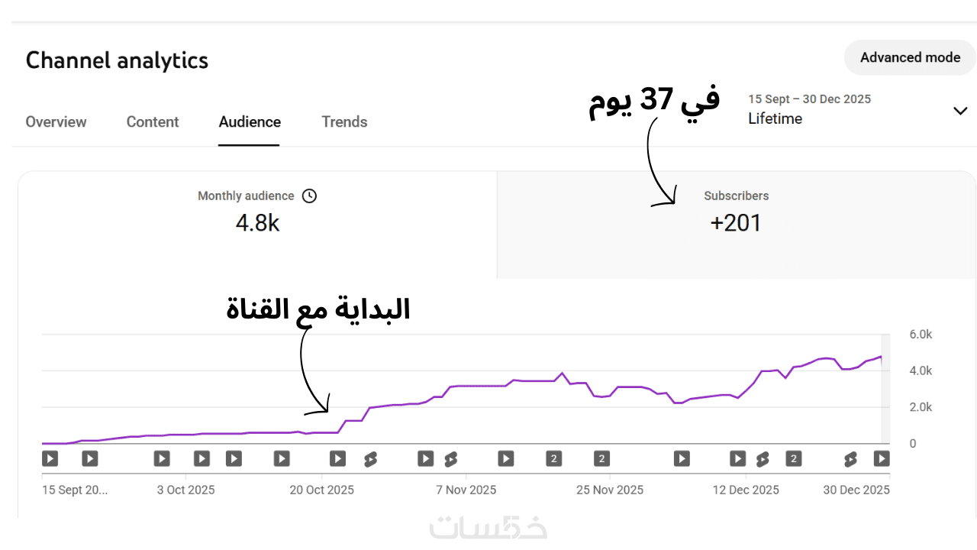Viewport: 977px width, 550px height.
Task: Click the Advanced mode button
Action: click(x=910, y=57)
